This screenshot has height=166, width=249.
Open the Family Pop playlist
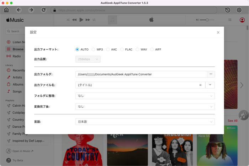click(17, 134)
